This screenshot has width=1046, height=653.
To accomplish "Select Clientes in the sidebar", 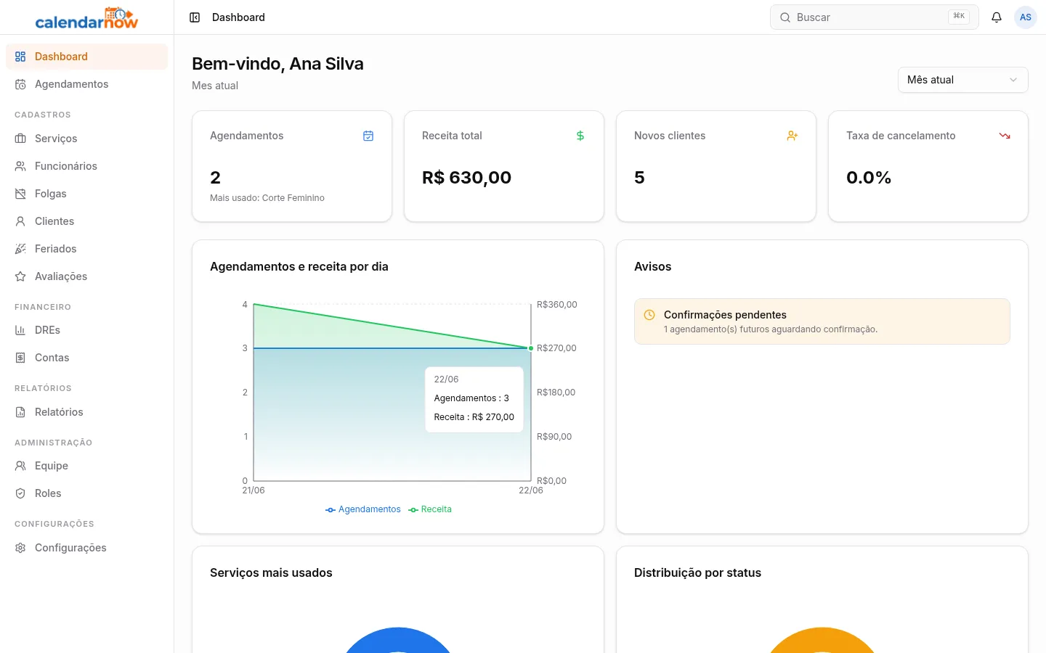I will tap(86, 221).
